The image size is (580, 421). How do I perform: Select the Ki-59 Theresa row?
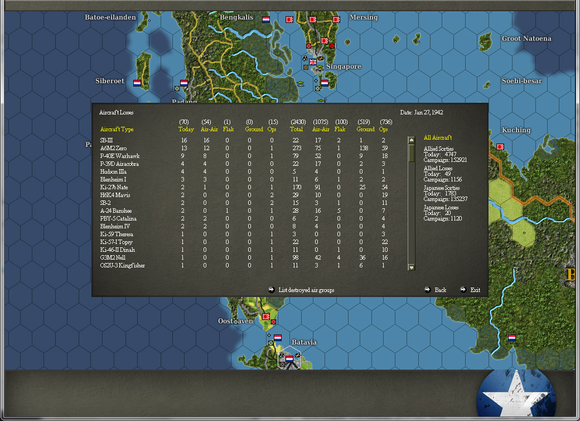point(244,234)
